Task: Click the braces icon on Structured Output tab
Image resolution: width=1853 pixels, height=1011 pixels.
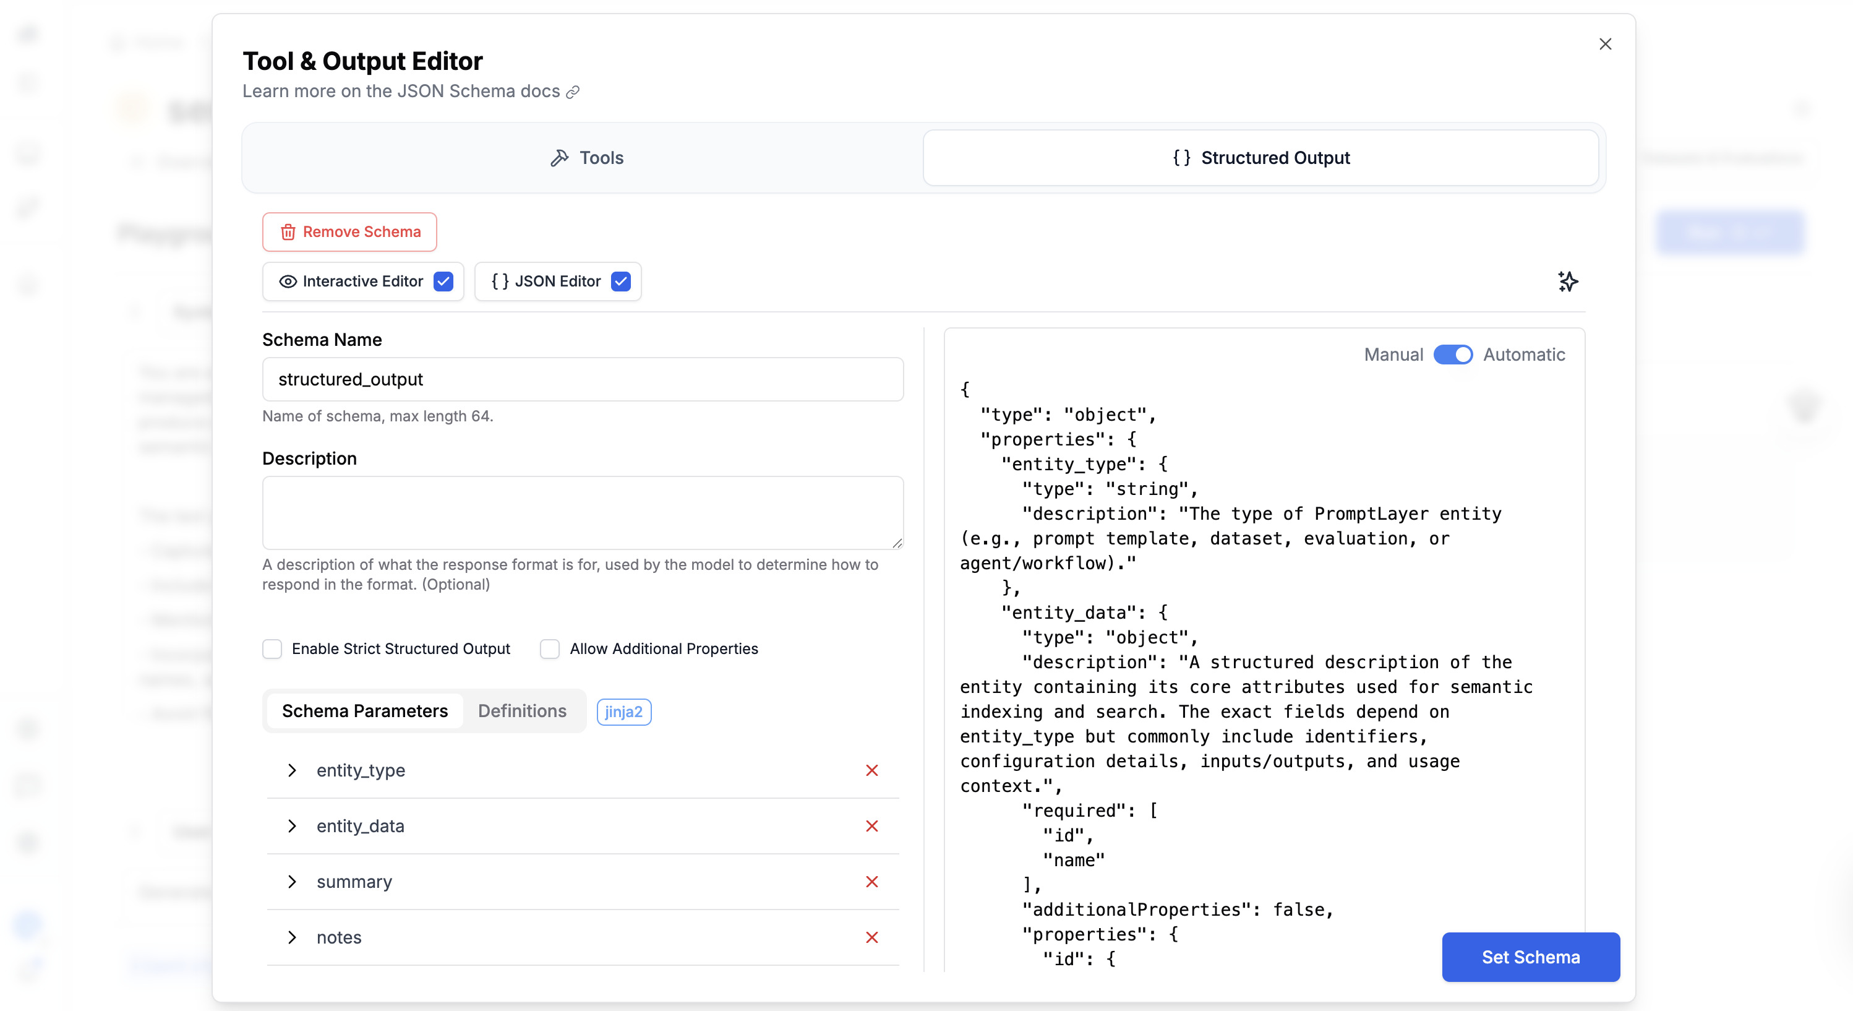Action: [1181, 158]
